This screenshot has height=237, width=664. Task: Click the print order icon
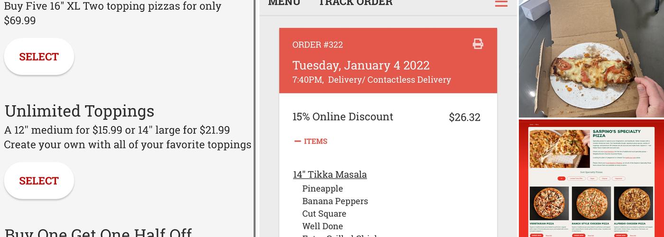tap(478, 44)
